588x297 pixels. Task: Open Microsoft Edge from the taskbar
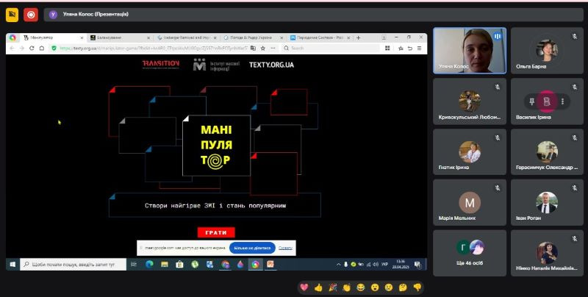(149, 265)
